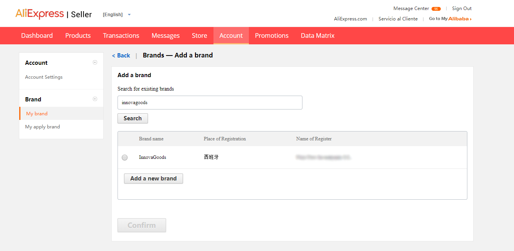Go back using the Back link
514x251 pixels.
tap(121, 56)
